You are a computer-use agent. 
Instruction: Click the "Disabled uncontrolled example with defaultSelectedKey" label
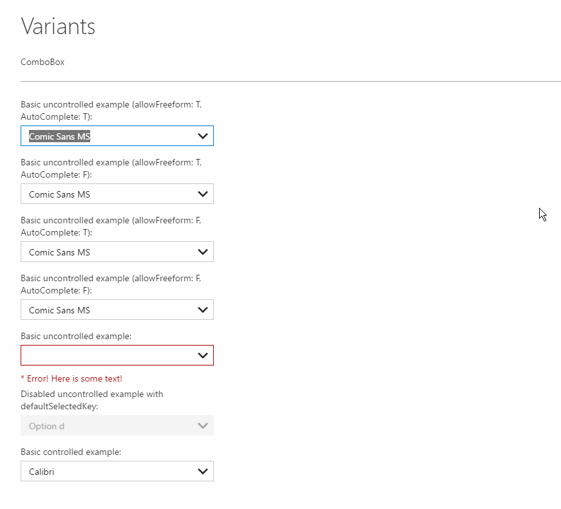click(91, 400)
